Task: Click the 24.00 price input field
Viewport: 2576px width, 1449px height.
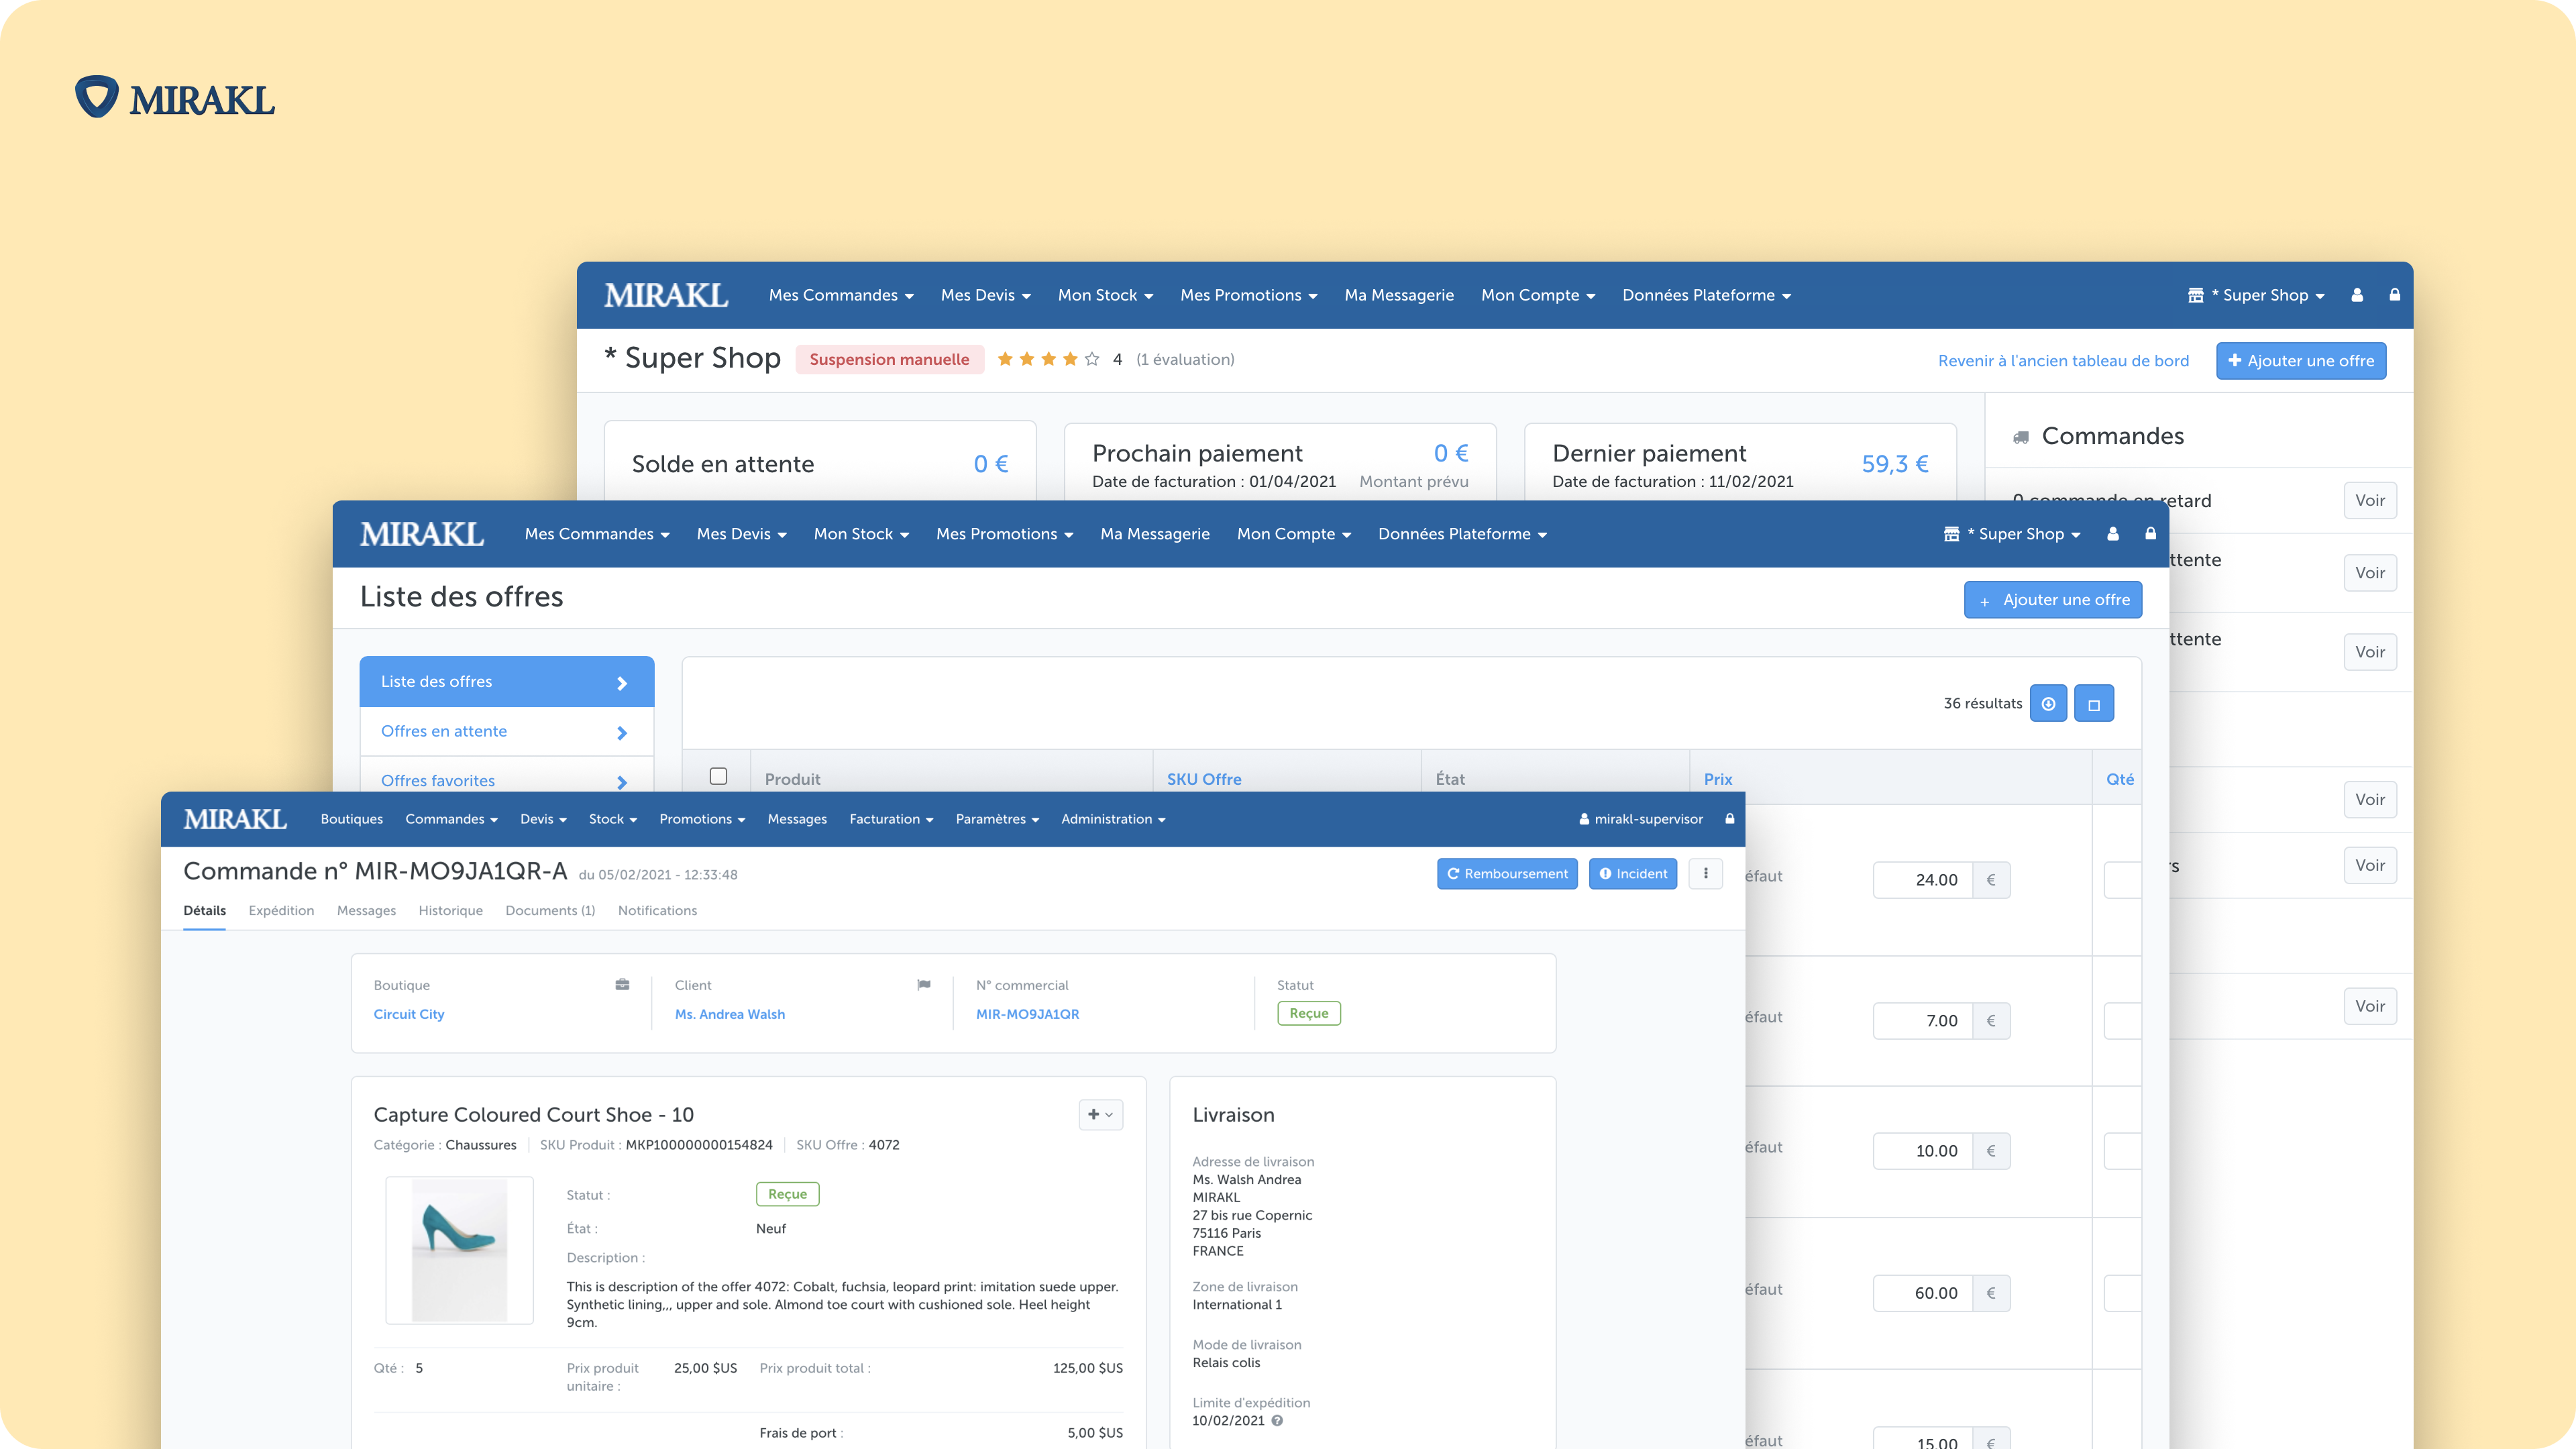Action: 1922,880
